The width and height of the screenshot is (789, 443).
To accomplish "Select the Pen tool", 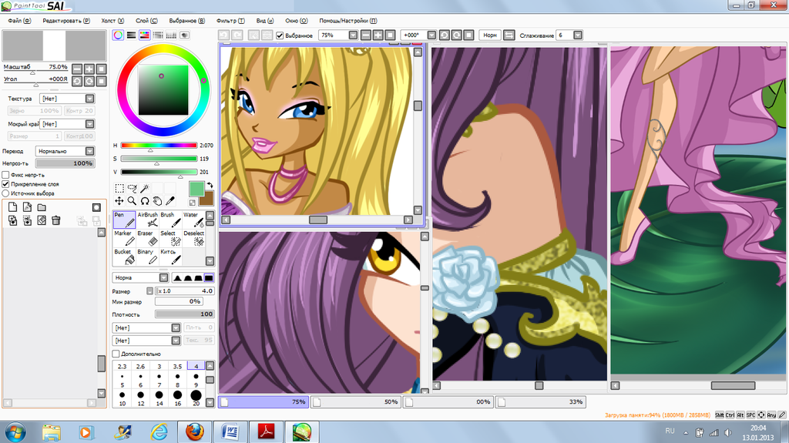I will pyautogui.click(x=124, y=220).
